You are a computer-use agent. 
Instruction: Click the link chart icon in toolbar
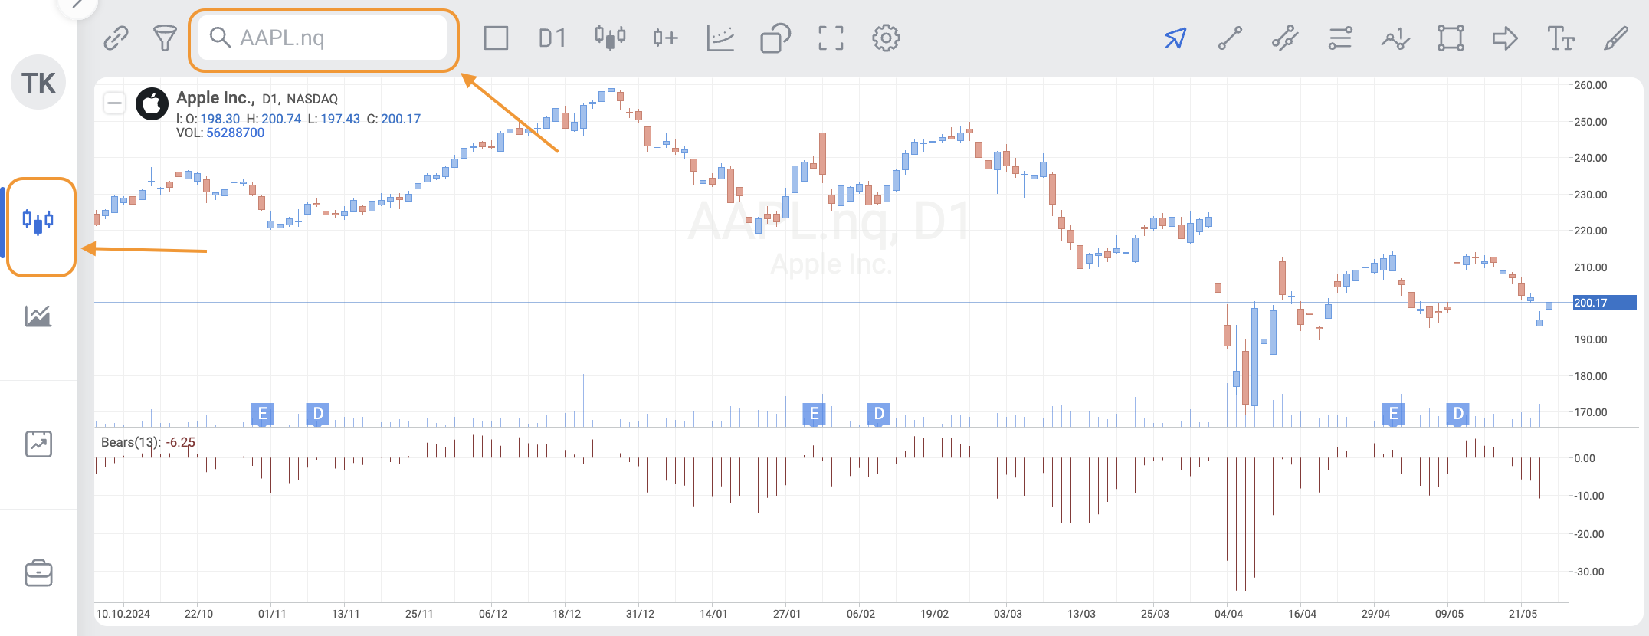(116, 38)
